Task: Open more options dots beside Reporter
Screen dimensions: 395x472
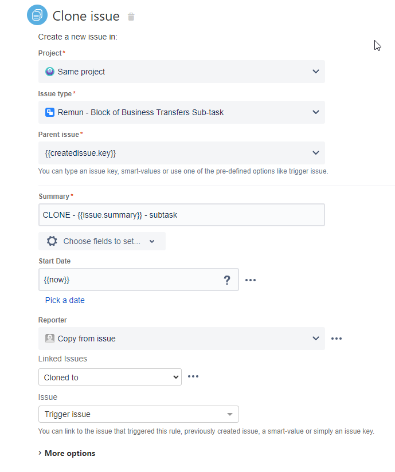Action: point(337,339)
